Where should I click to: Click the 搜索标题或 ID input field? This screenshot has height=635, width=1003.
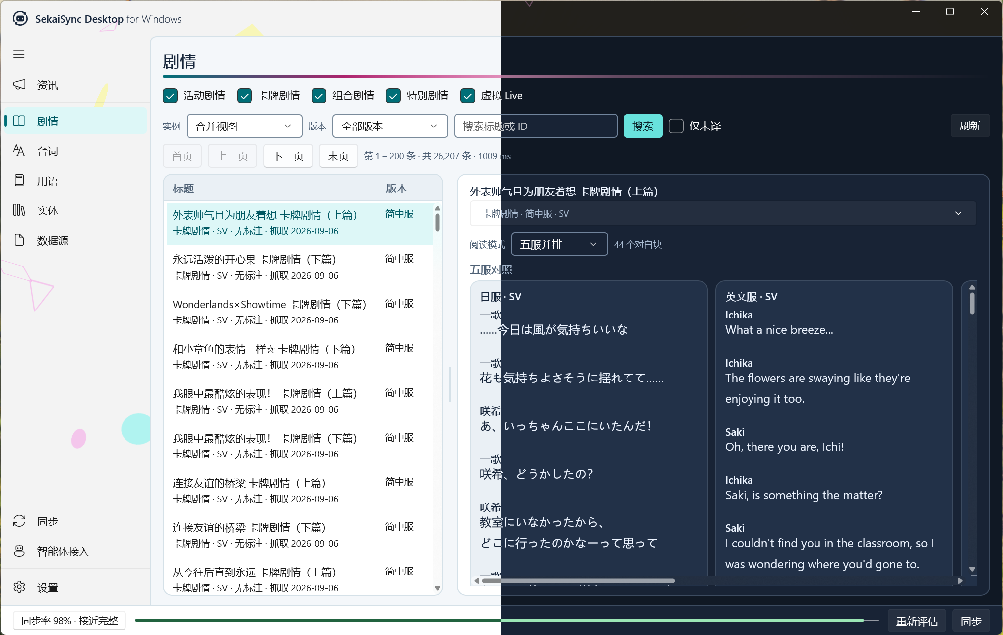pyautogui.click(x=536, y=126)
